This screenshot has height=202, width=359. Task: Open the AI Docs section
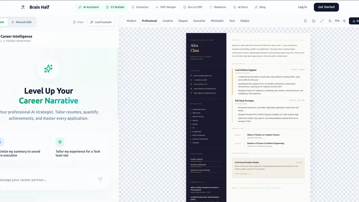click(240, 7)
